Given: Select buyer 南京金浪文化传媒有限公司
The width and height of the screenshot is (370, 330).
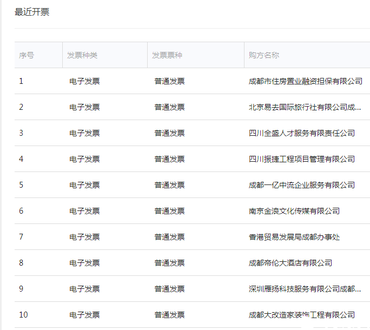Looking at the screenshot, I should pos(294,211).
